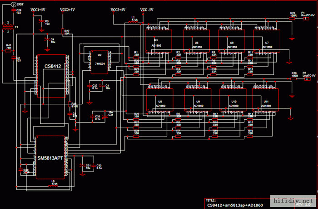This screenshot has height=209, width=318.
Task: Click the T1 transformer symbol
Action: (x=8, y=27)
